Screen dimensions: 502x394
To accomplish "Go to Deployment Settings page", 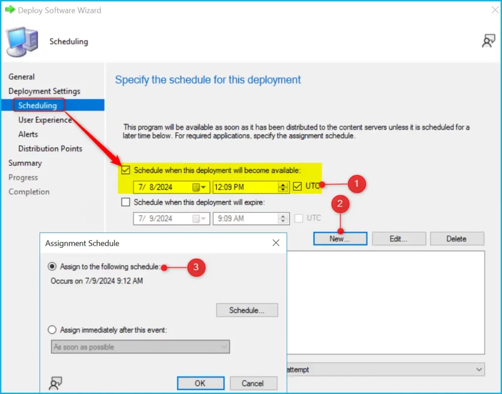I will click(45, 91).
